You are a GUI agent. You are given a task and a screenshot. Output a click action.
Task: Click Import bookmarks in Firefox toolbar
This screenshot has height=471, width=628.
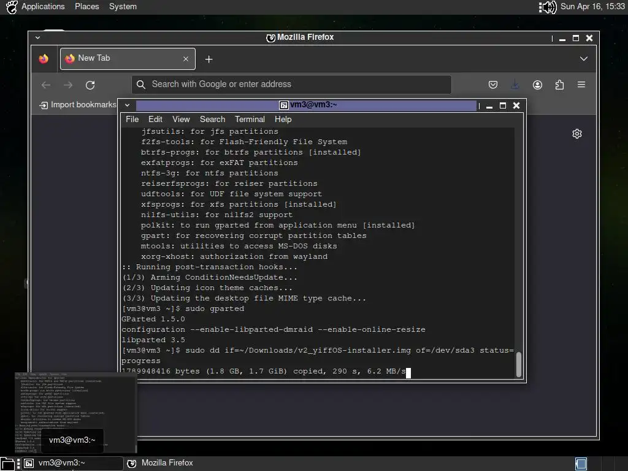(78, 105)
